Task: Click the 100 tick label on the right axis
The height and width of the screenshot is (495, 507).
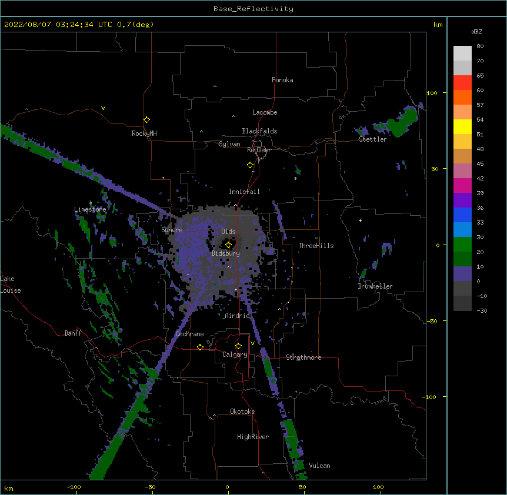Action: pos(432,93)
